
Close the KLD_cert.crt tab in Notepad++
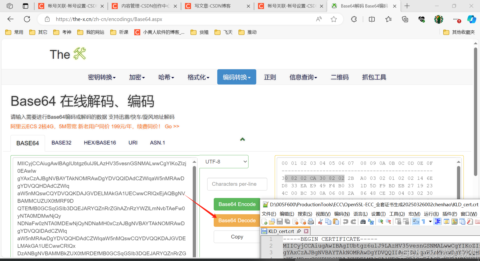tap(306, 231)
